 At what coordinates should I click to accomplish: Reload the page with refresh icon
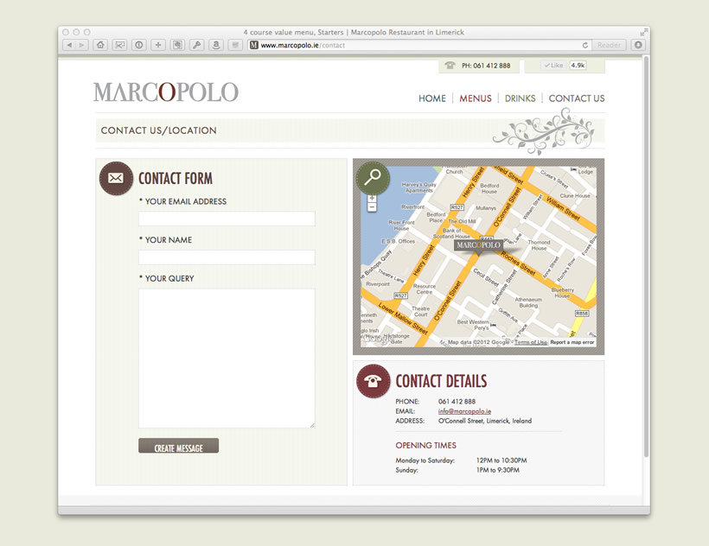click(x=585, y=45)
